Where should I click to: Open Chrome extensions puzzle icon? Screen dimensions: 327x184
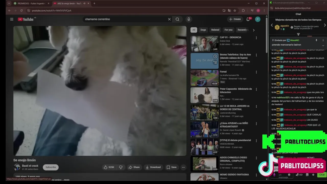243,10
